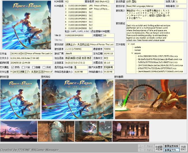Open the sunset silhouette battle screenshot thumbnail
Viewport: 188px width, 153px height.
pyautogui.click(x=19, y=131)
